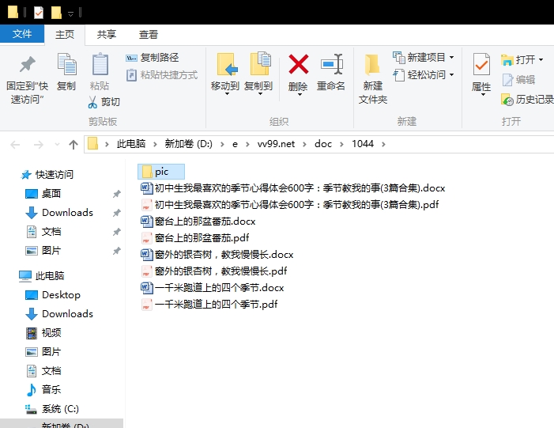Select the pic folder
The height and width of the screenshot is (428, 554).
pos(161,172)
